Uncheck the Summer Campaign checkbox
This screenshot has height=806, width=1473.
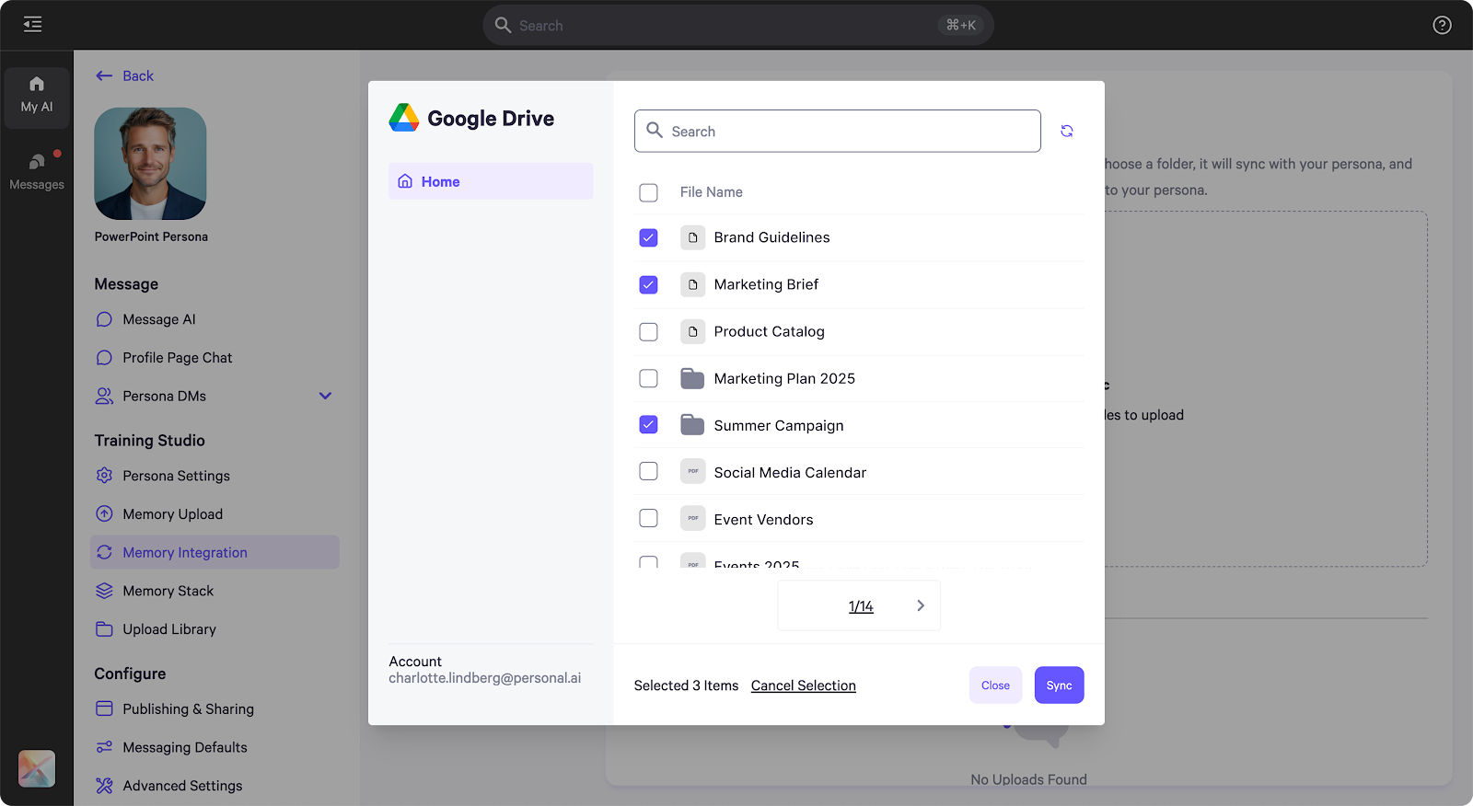648,424
